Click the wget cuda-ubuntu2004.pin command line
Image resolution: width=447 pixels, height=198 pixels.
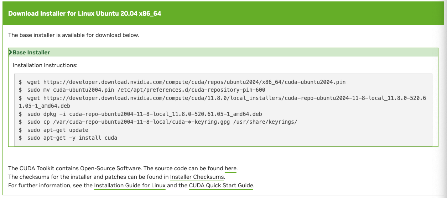pos(182,82)
